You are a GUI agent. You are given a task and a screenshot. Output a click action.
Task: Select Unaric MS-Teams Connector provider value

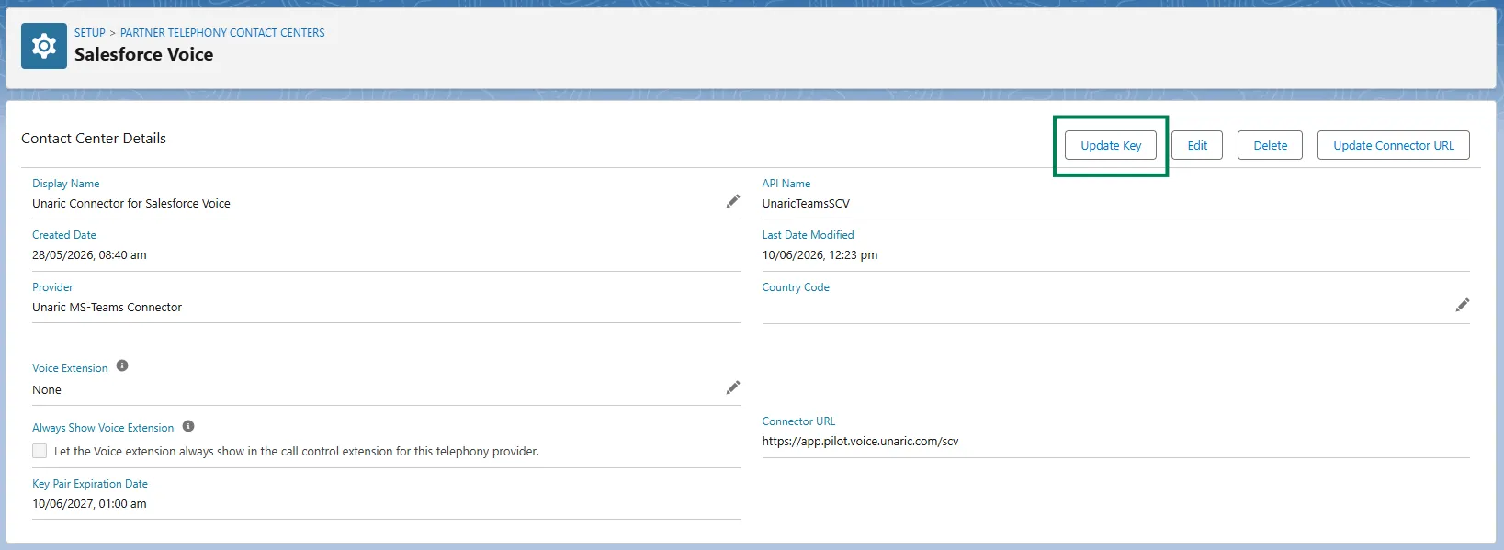tap(107, 308)
